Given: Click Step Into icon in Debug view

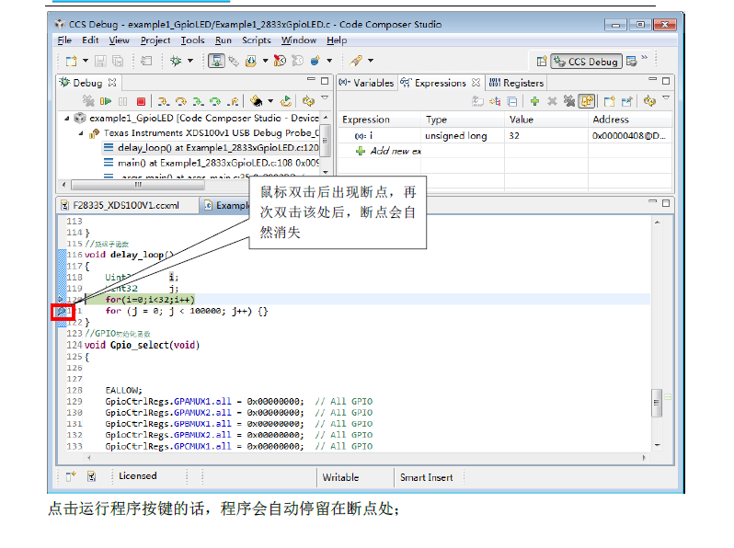Looking at the screenshot, I should pos(163,101).
